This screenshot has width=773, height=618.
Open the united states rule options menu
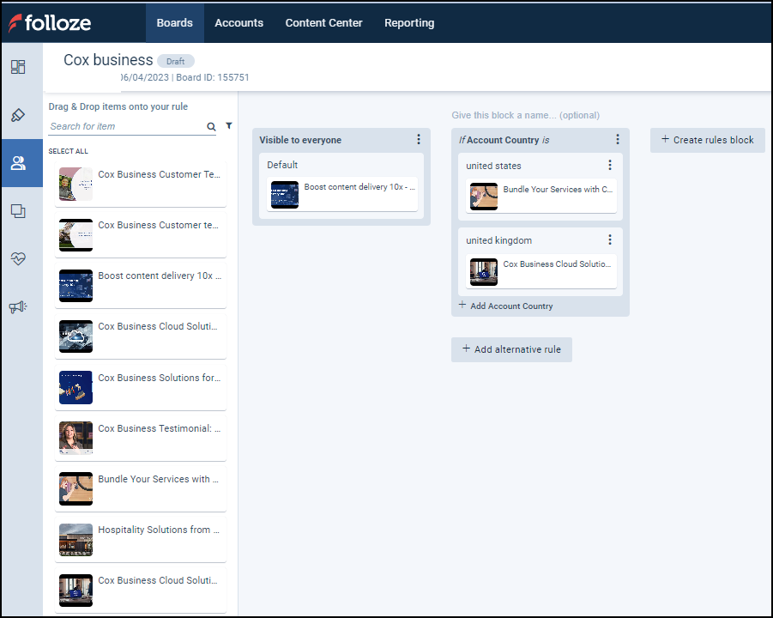(610, 165)
